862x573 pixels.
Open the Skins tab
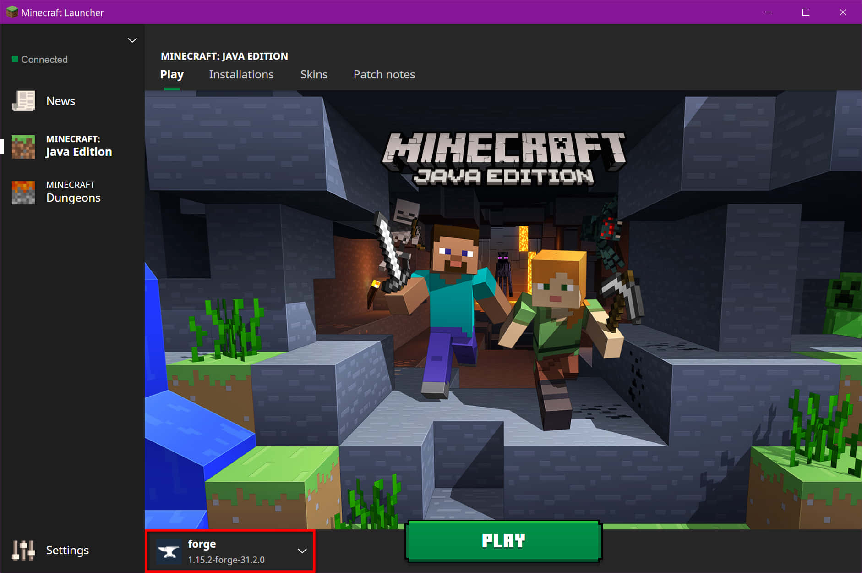(x=314, y=74)
